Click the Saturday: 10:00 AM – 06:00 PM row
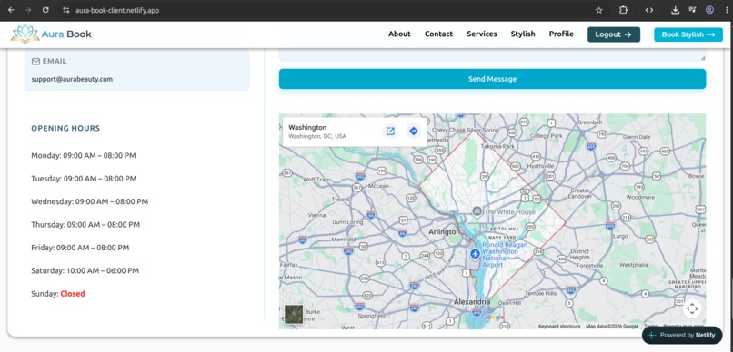The height and width of the screenshot is (352, 733). [x=85, y=271]
